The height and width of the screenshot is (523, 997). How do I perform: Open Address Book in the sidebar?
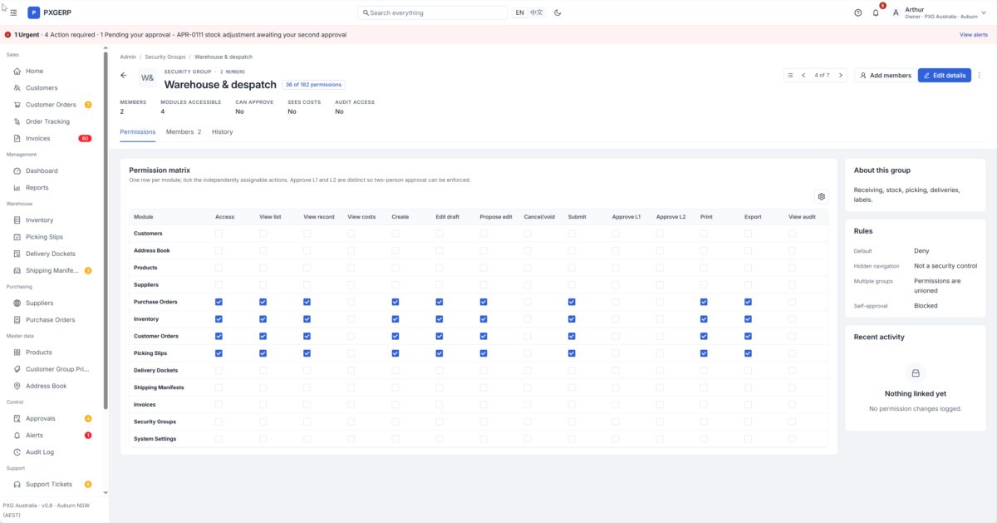pos(52,386)
